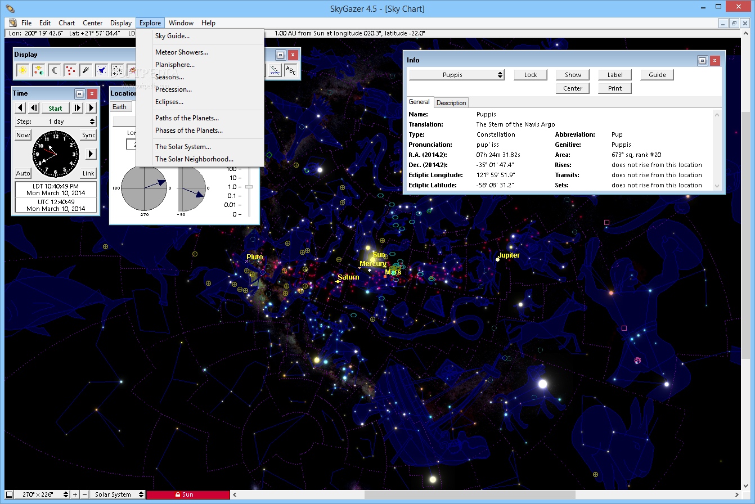Screen dimensions: 755x504
Task: Print the Info panel contents
Action: [x=615, y=88]
